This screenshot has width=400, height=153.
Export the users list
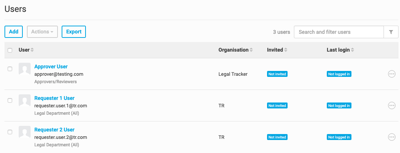click(x=74, y=32)
